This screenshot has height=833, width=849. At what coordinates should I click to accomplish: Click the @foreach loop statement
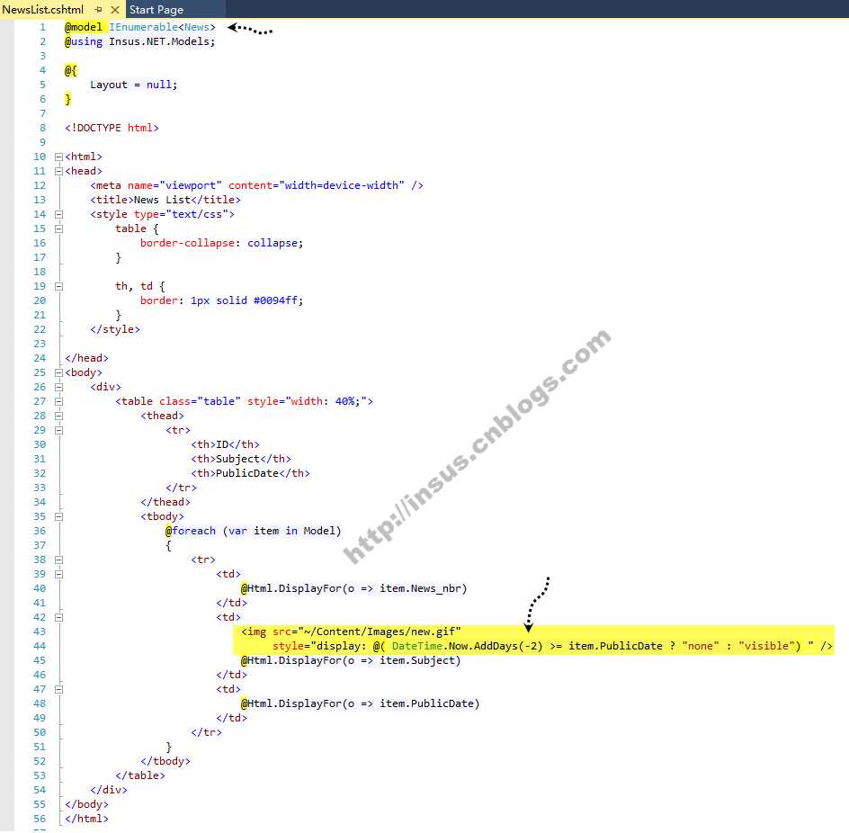[x=254, y=532]
